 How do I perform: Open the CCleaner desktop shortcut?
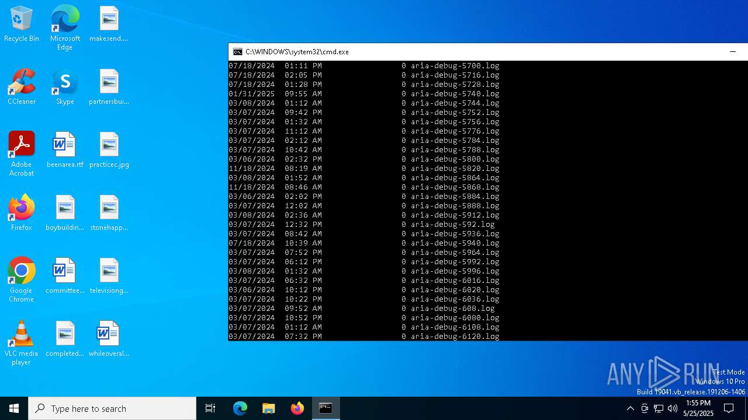[x=22, y=87]
